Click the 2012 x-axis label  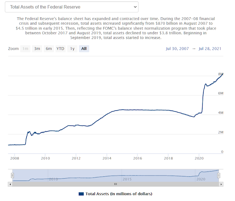click(x=76, y=158)
